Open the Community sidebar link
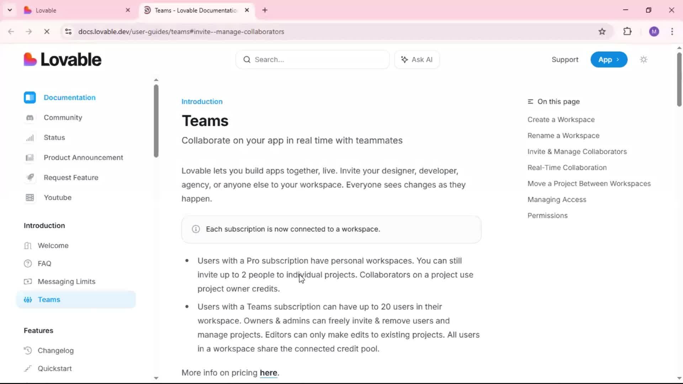Viewport: 683px width, 384px height. (63, 118)
